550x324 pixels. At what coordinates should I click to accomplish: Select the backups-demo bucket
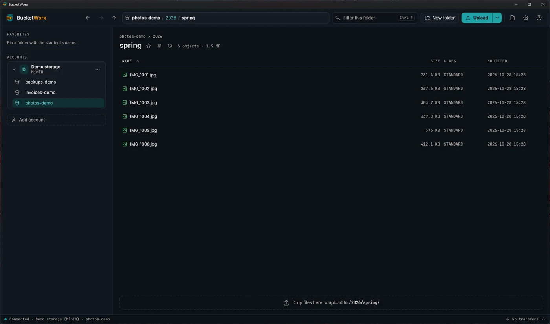pyautogui.click(x=58, y=82)
